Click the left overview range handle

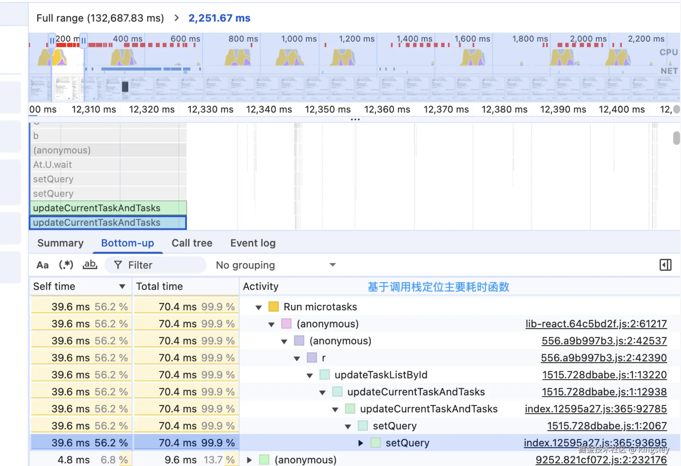[x=52, y=41]
